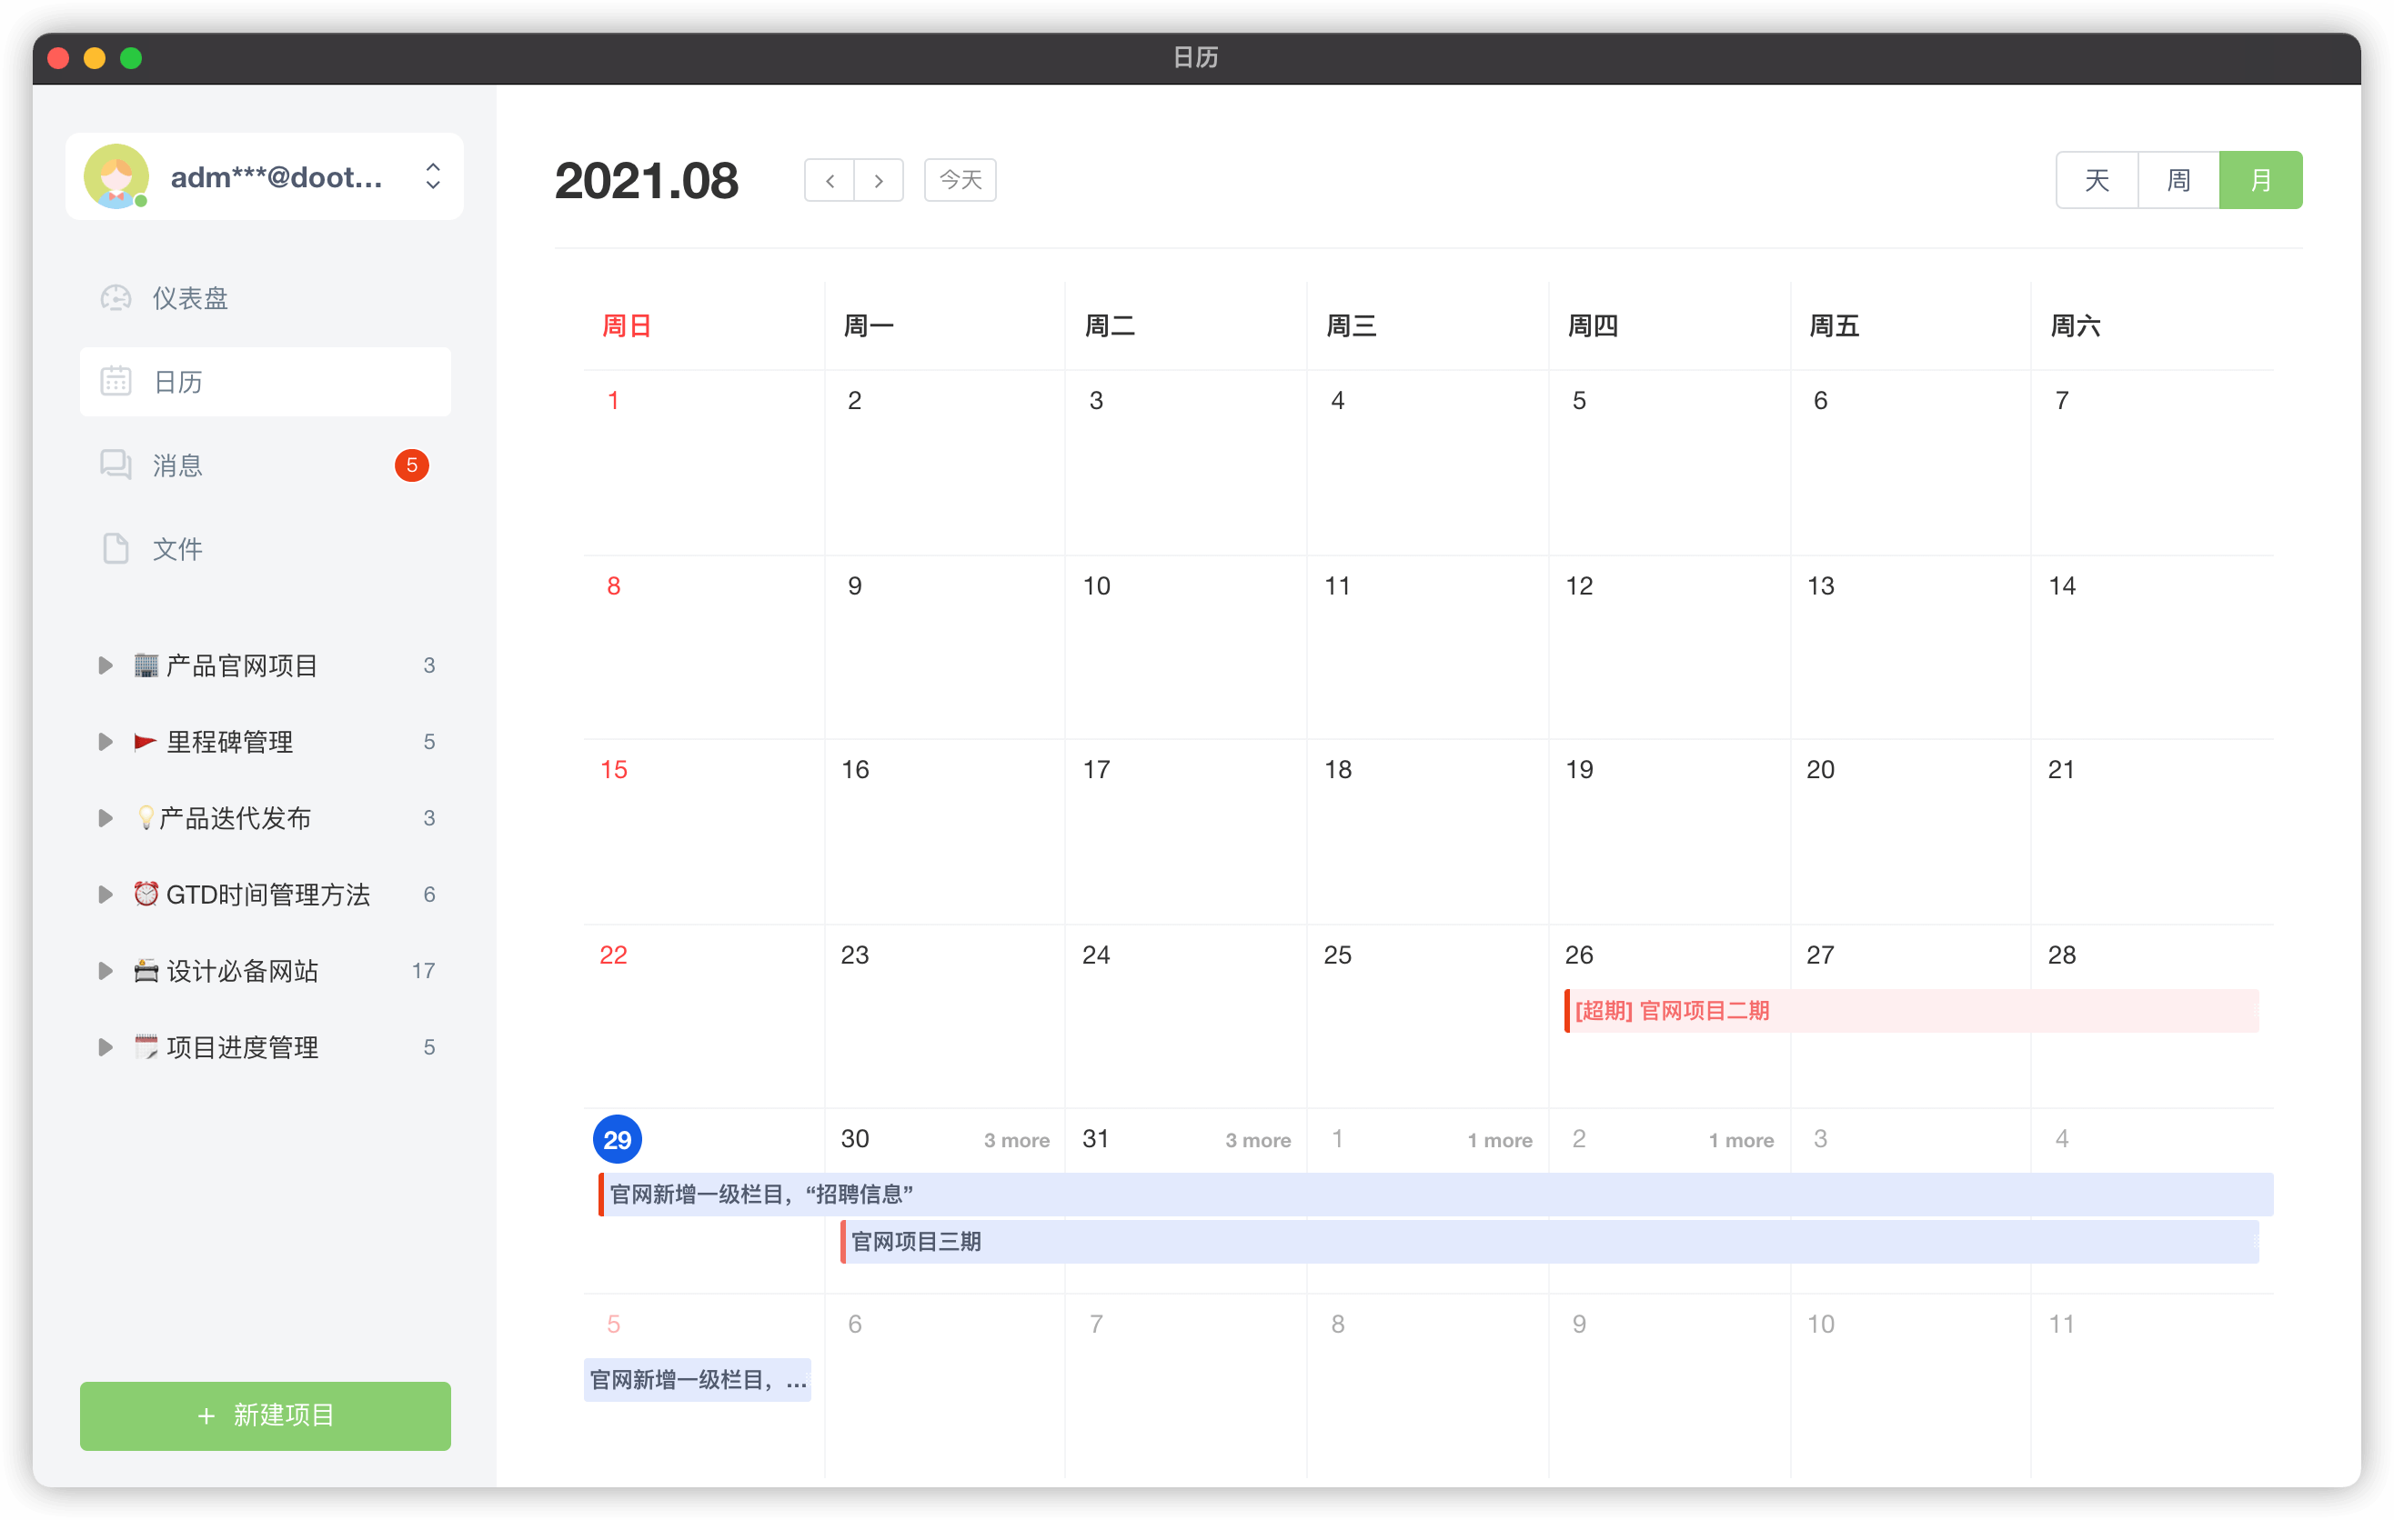
Task: Open the 仪表盘 dashboard icon
Action: coord(116,297)
